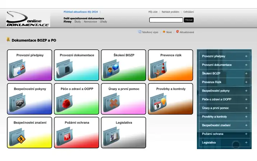257x161 pixels.
Task: Click the Hledat search button
Action: pos(189,20)
